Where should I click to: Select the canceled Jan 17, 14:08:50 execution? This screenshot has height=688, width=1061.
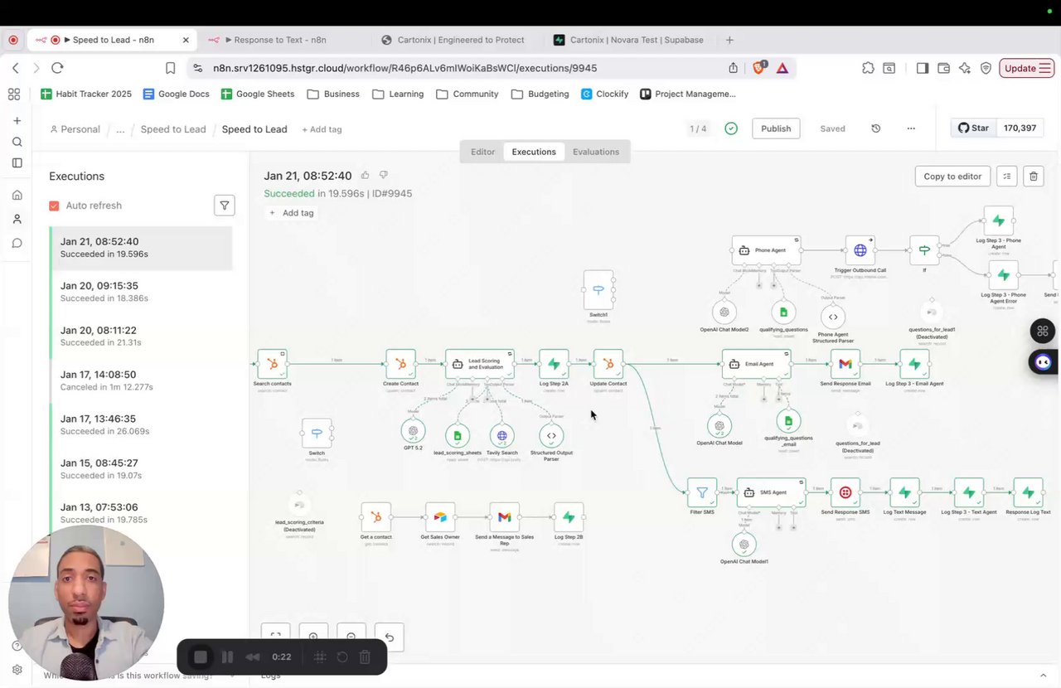coord(141,380)
